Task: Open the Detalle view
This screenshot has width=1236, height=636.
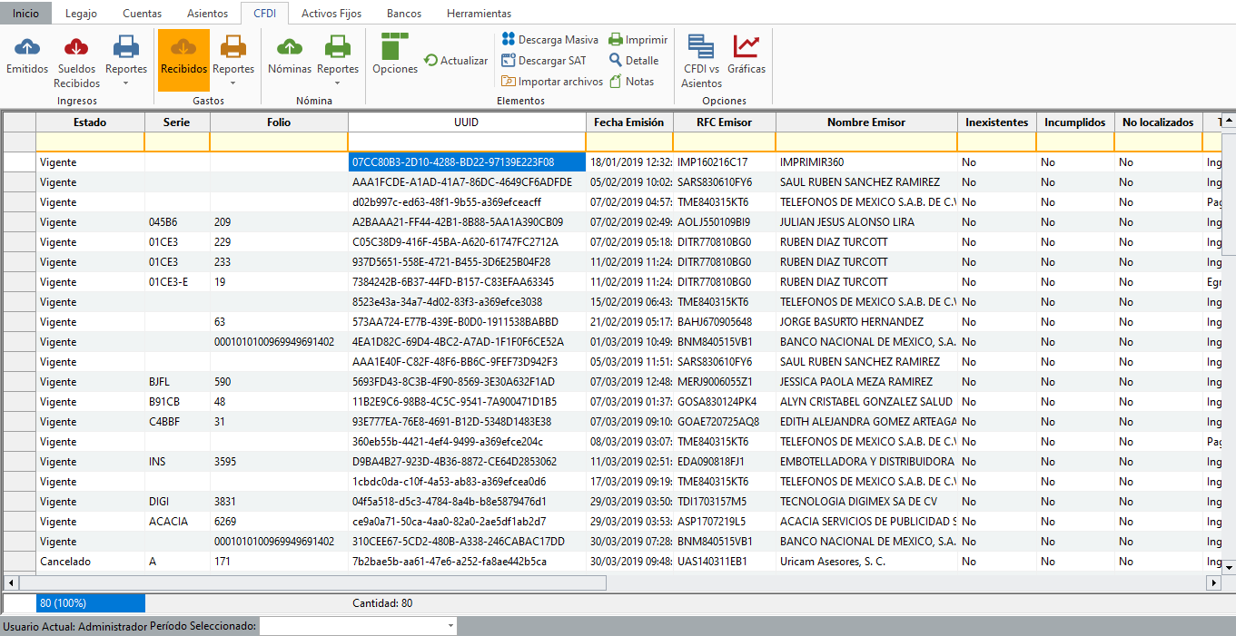Action: 634,61
